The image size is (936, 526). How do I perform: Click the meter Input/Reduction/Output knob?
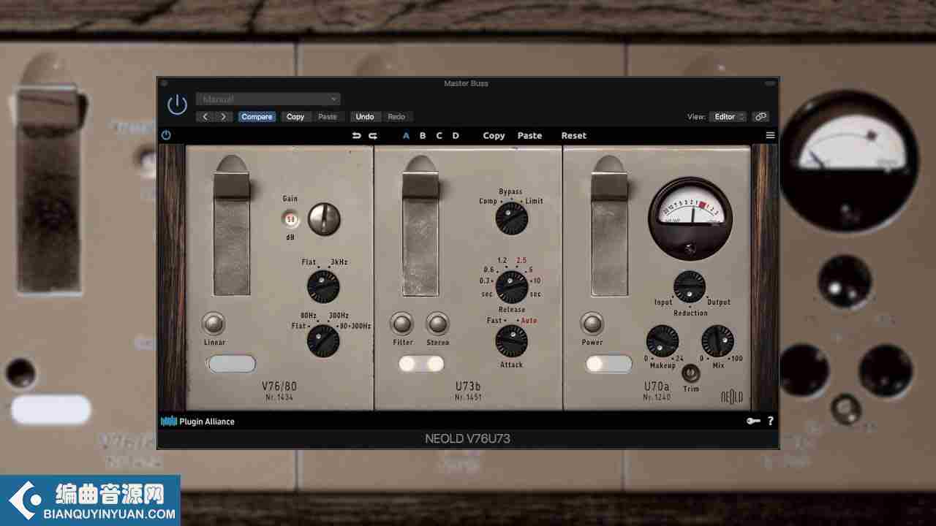click(x=690, y=286)
